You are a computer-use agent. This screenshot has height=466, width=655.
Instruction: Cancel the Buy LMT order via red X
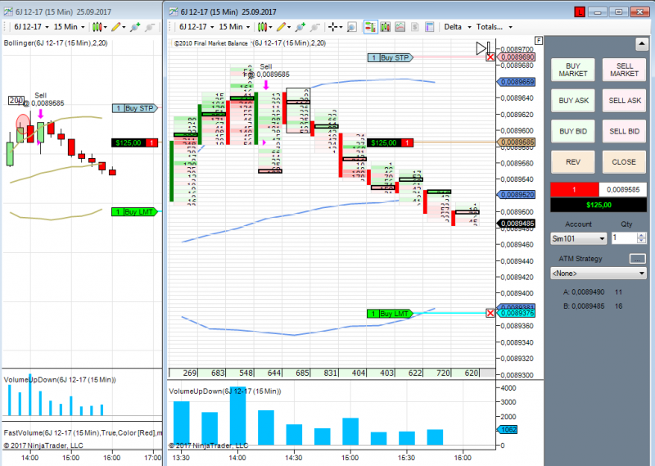490,313
